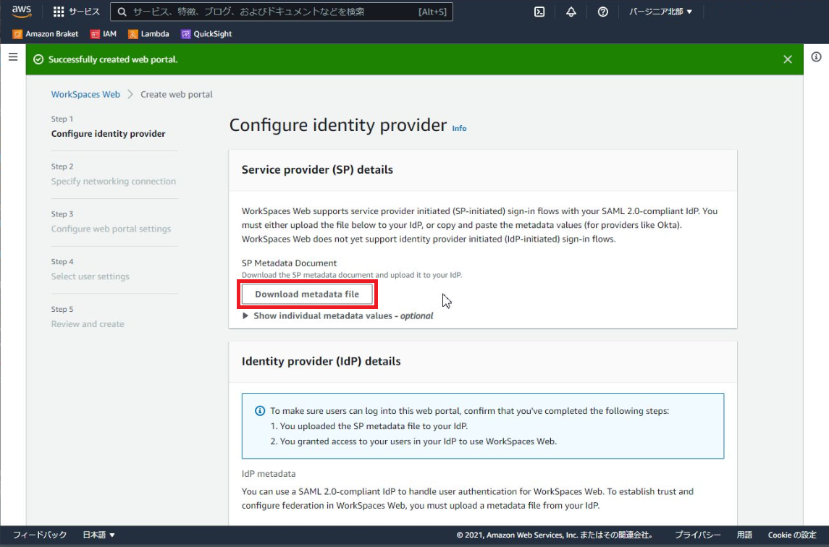Click the search magnifier icon

pyautogui.click(x=122, y=12)
